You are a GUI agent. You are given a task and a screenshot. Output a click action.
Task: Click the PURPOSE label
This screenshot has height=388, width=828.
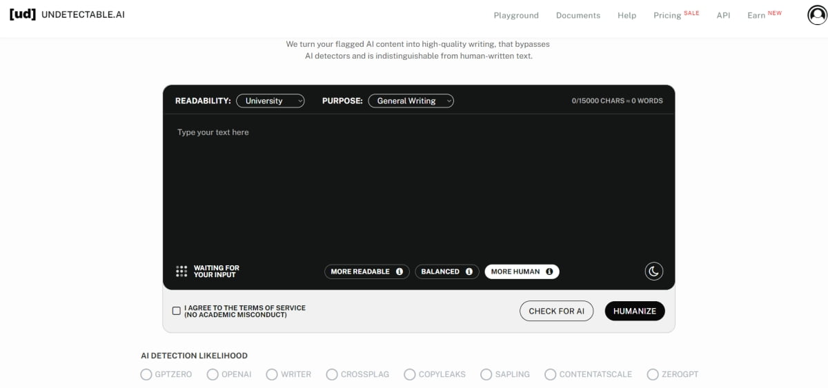[342, 101]
